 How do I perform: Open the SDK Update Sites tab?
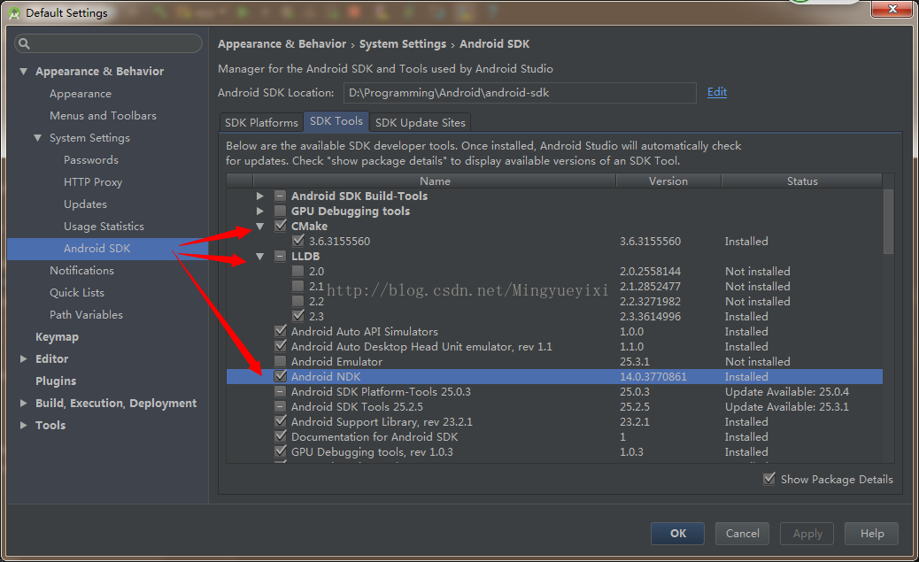coord(421,122)
